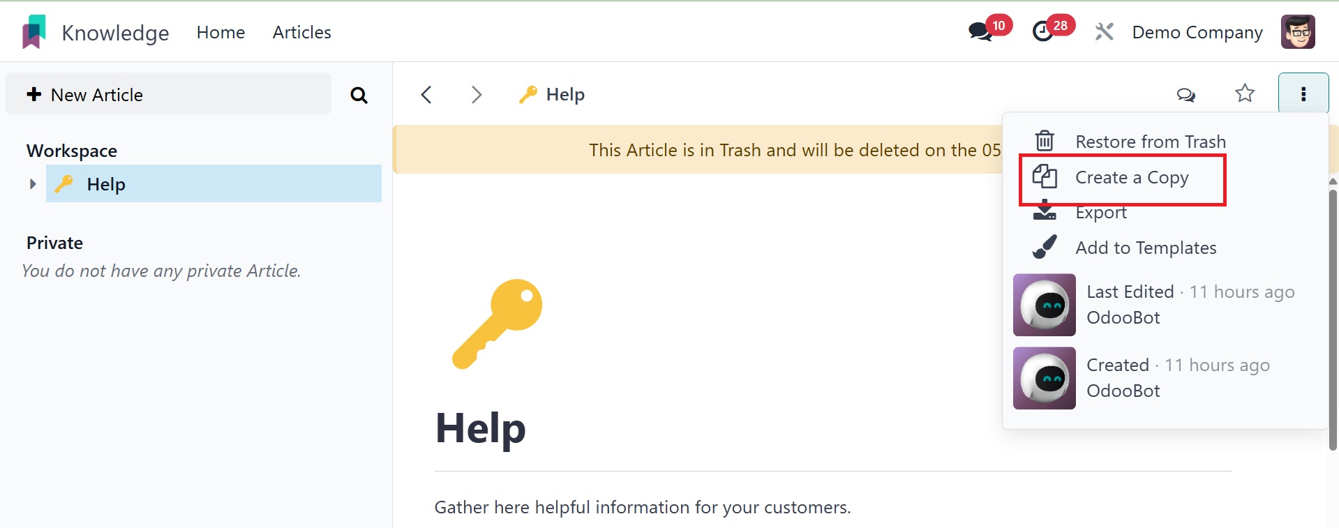This screenshot has width=1339, height=528.
Task: Open the messages conversation icon
Action: point(980,31)
